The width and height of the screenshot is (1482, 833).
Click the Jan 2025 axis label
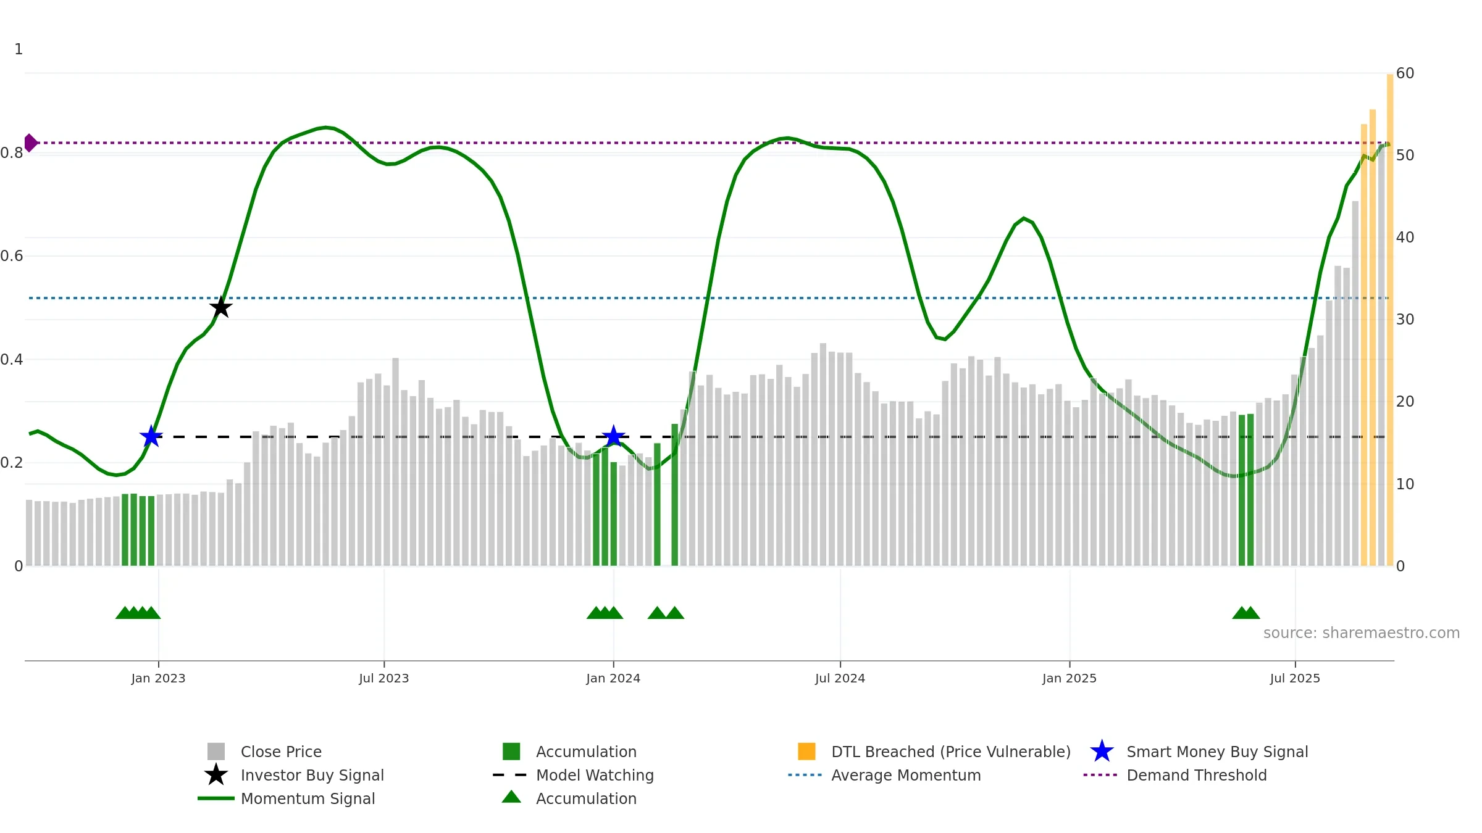[x=1070, y=678]
